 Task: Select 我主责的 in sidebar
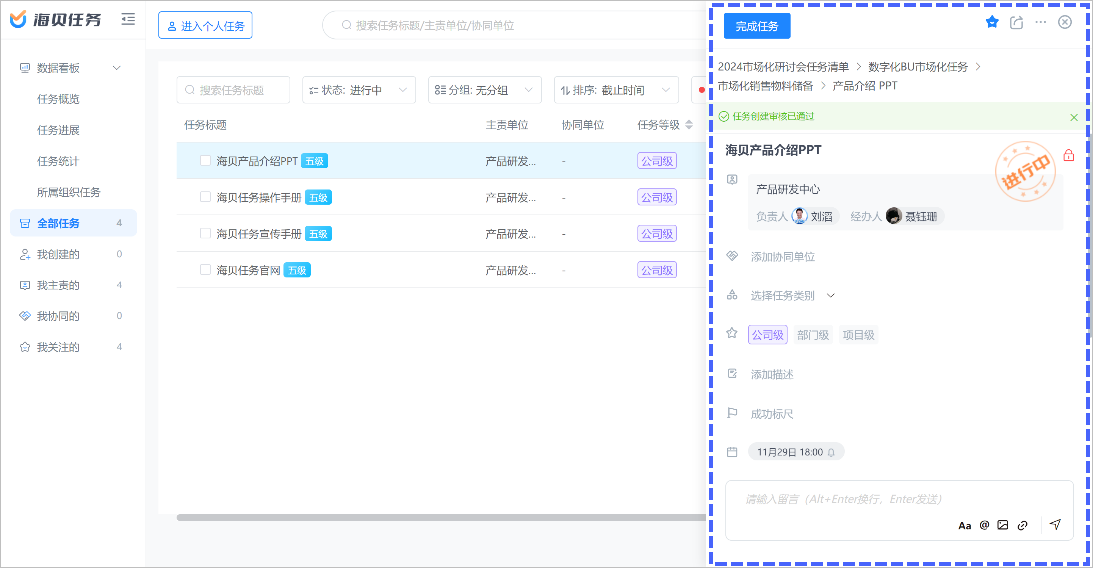pyautogui.click(x=73, y=285)
